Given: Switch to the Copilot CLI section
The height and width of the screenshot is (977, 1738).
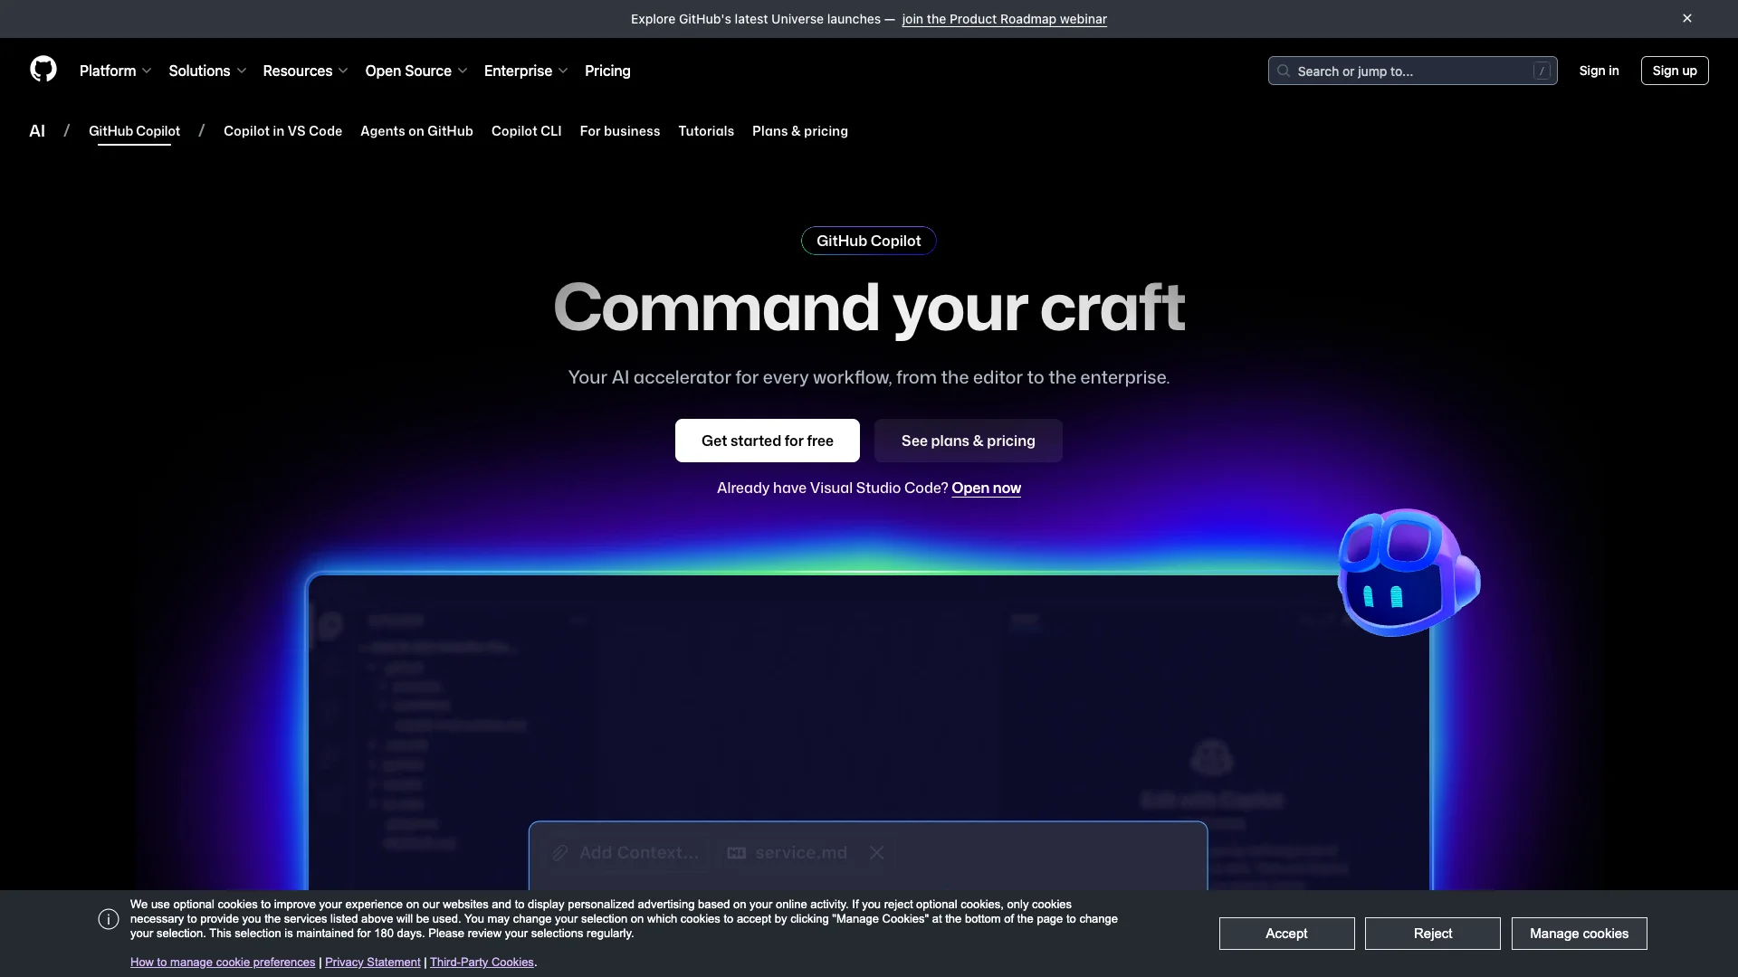Looking at the screenshot, I should pyautogui.click(x=526, y=131).
